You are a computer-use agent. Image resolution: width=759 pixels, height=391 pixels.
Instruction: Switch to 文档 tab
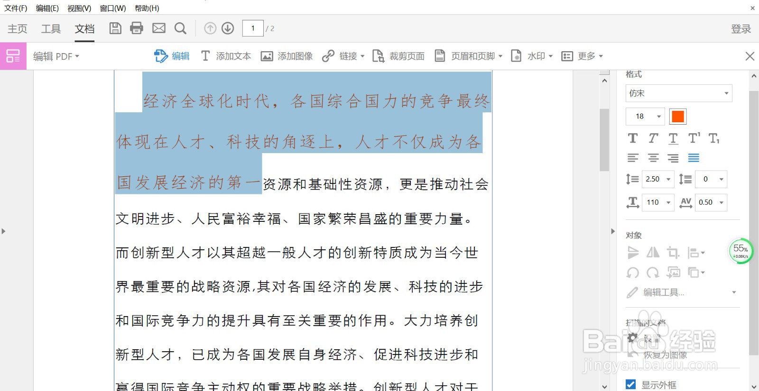(84, 29)
